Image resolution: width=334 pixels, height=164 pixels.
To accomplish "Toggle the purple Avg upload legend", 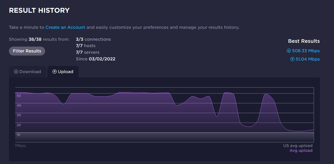I will [301, 151].
